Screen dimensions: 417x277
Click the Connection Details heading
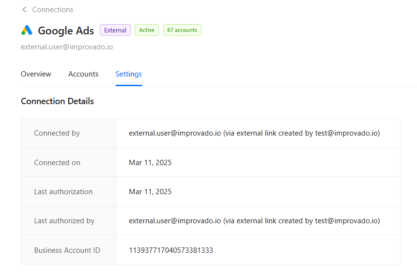(57, 101)
